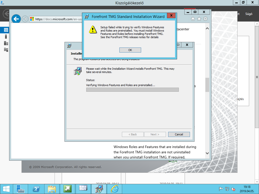This screenshot has height=194, width=259.
Task: Go back in Internet Explorer
Action: point(16,19)
